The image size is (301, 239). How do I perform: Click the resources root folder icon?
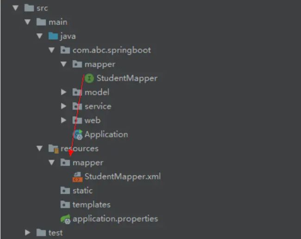coord(53,149)
